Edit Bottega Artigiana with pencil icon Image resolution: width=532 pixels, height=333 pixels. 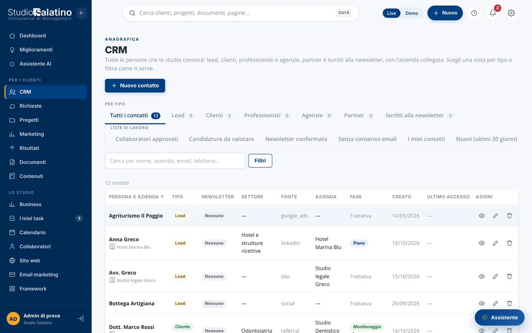click(495, 303)
